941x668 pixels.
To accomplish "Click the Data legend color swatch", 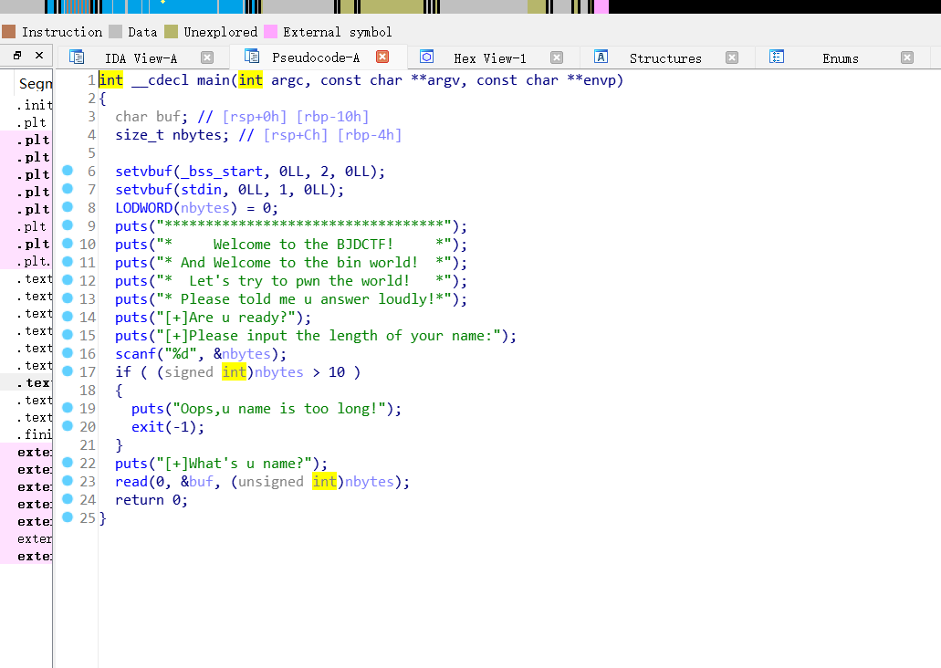I will (x=116, y=31).
